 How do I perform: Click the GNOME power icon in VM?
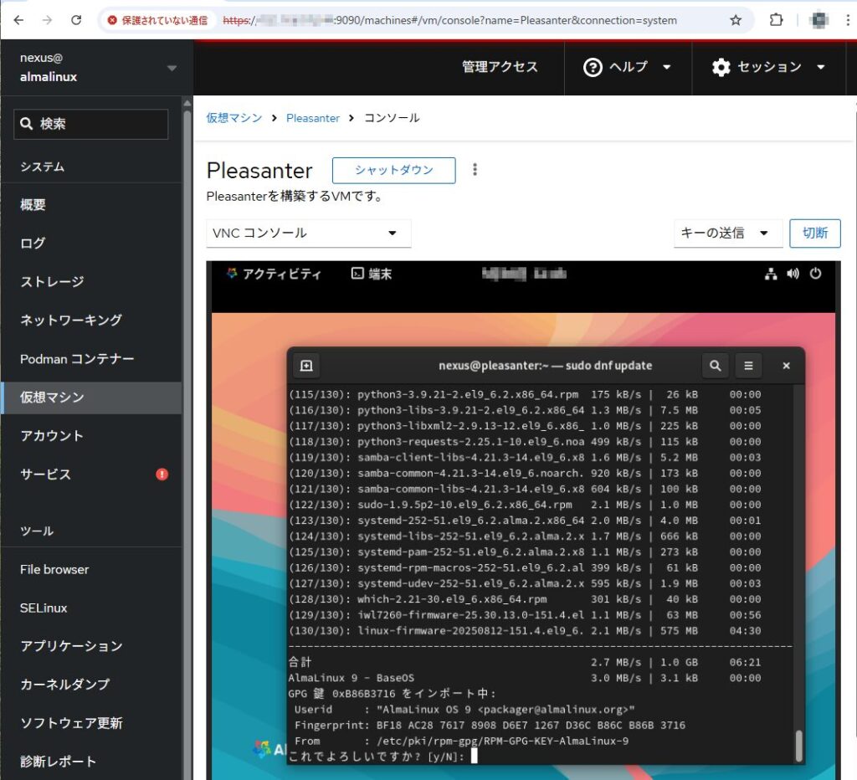pyautogui.click(x=815, y=274)
